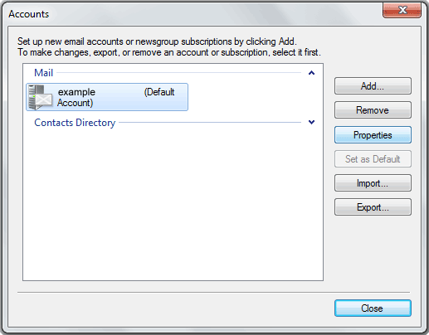Remove the selected account
Screen dimensions: 429x335
coord(373,110)
